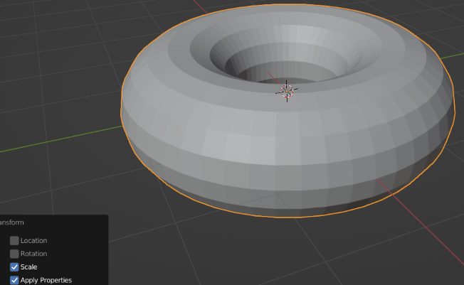Click the Apply Properties label

(46, 280)
